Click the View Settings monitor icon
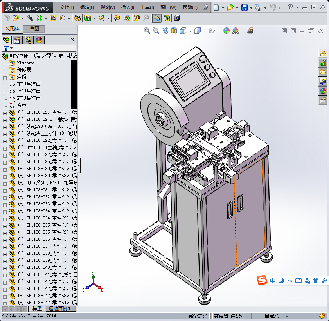This screenshot has height=321, width=329. pyautogui.click(x=250, y=31)
